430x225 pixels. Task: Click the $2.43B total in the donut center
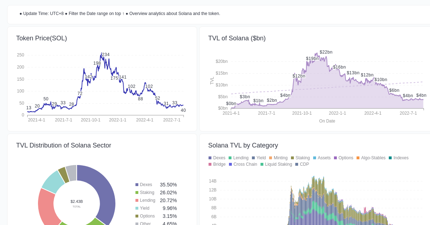[77, 201]
